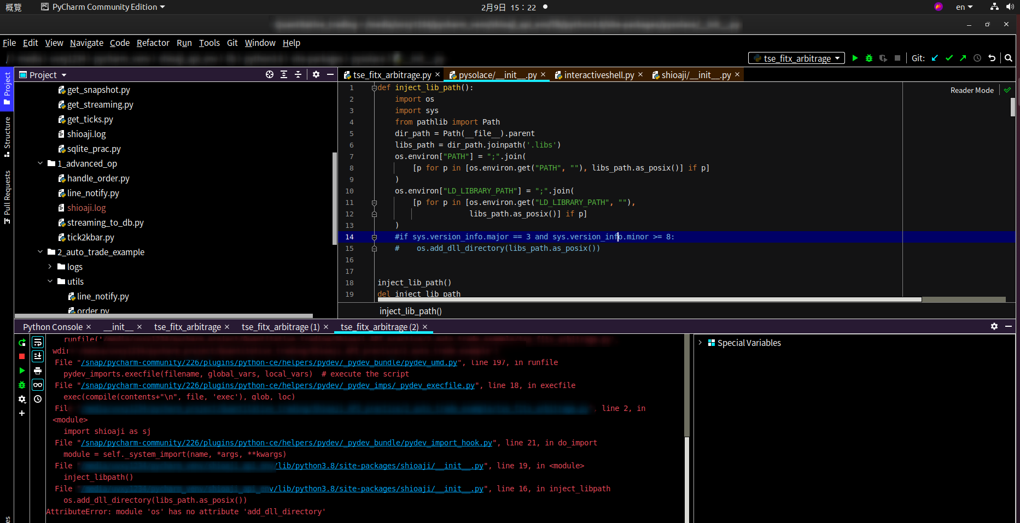Click the green Debug bug in main toolbar
Image resolution: width=1020 pixels, height=523 pixels.
coord(869,58)
